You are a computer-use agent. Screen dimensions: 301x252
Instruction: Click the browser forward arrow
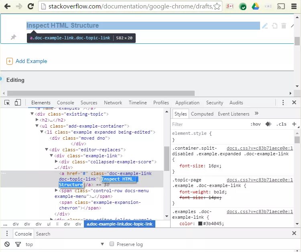point(19,6)
